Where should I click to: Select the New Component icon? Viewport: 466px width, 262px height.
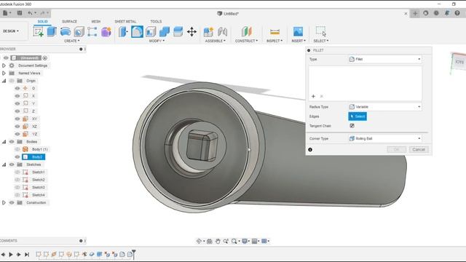pyautogui.click(x=209, y=32)
